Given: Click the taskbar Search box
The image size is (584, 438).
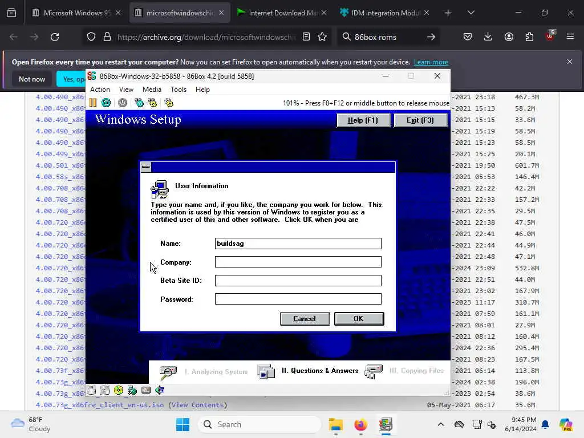Looking at the screenshot, I should (x=259, y=424).
